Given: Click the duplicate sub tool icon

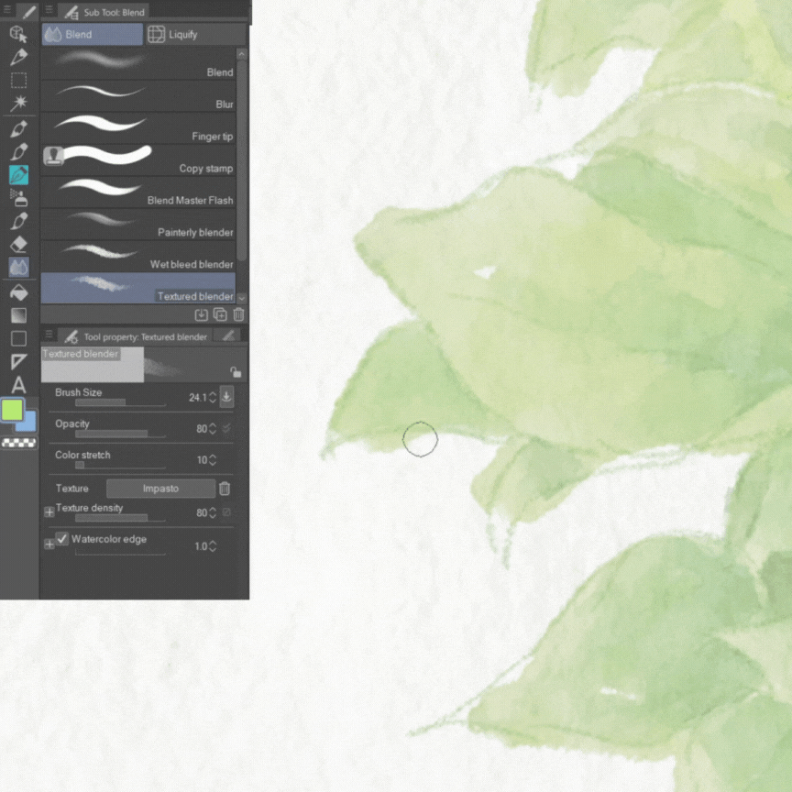Looking at the screenshot, I should point(220,315).
